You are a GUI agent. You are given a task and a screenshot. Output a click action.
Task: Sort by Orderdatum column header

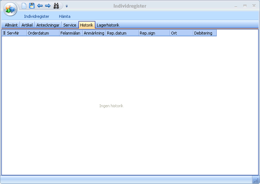click(43, 33)
